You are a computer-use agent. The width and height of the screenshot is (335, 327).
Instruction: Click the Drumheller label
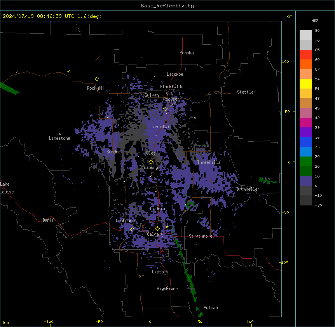coord(248,189)
